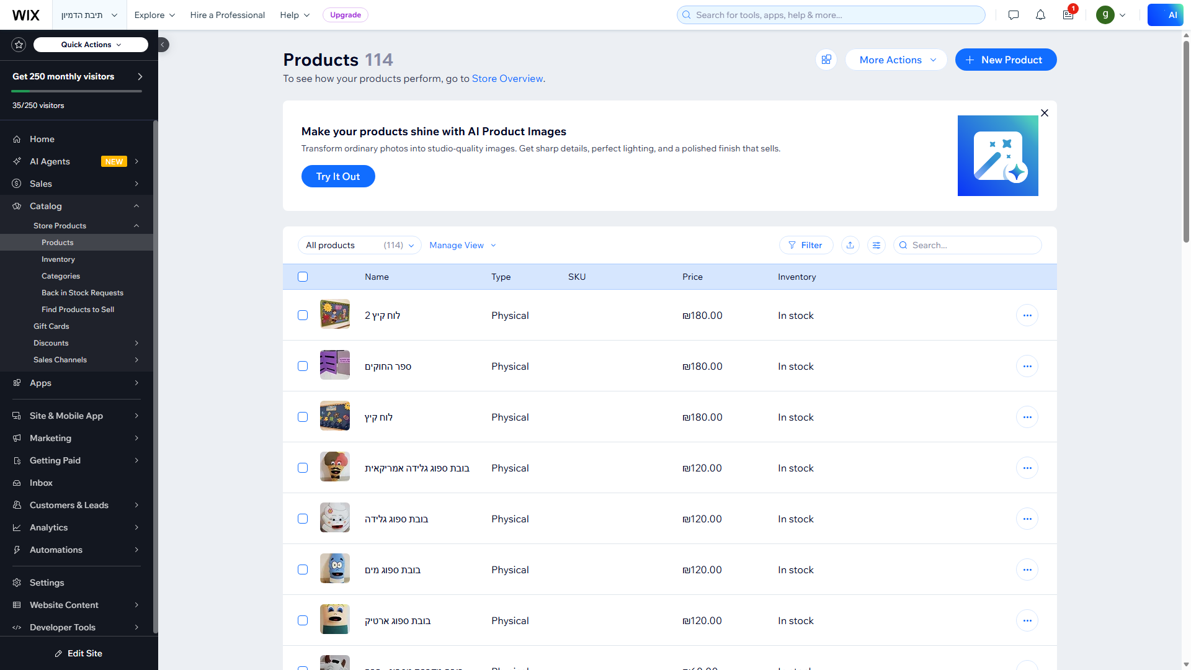This screenshot has height=670, width=1191.
Task: Click the grid layout icon beside More Actions
Action: pos(826,60)
